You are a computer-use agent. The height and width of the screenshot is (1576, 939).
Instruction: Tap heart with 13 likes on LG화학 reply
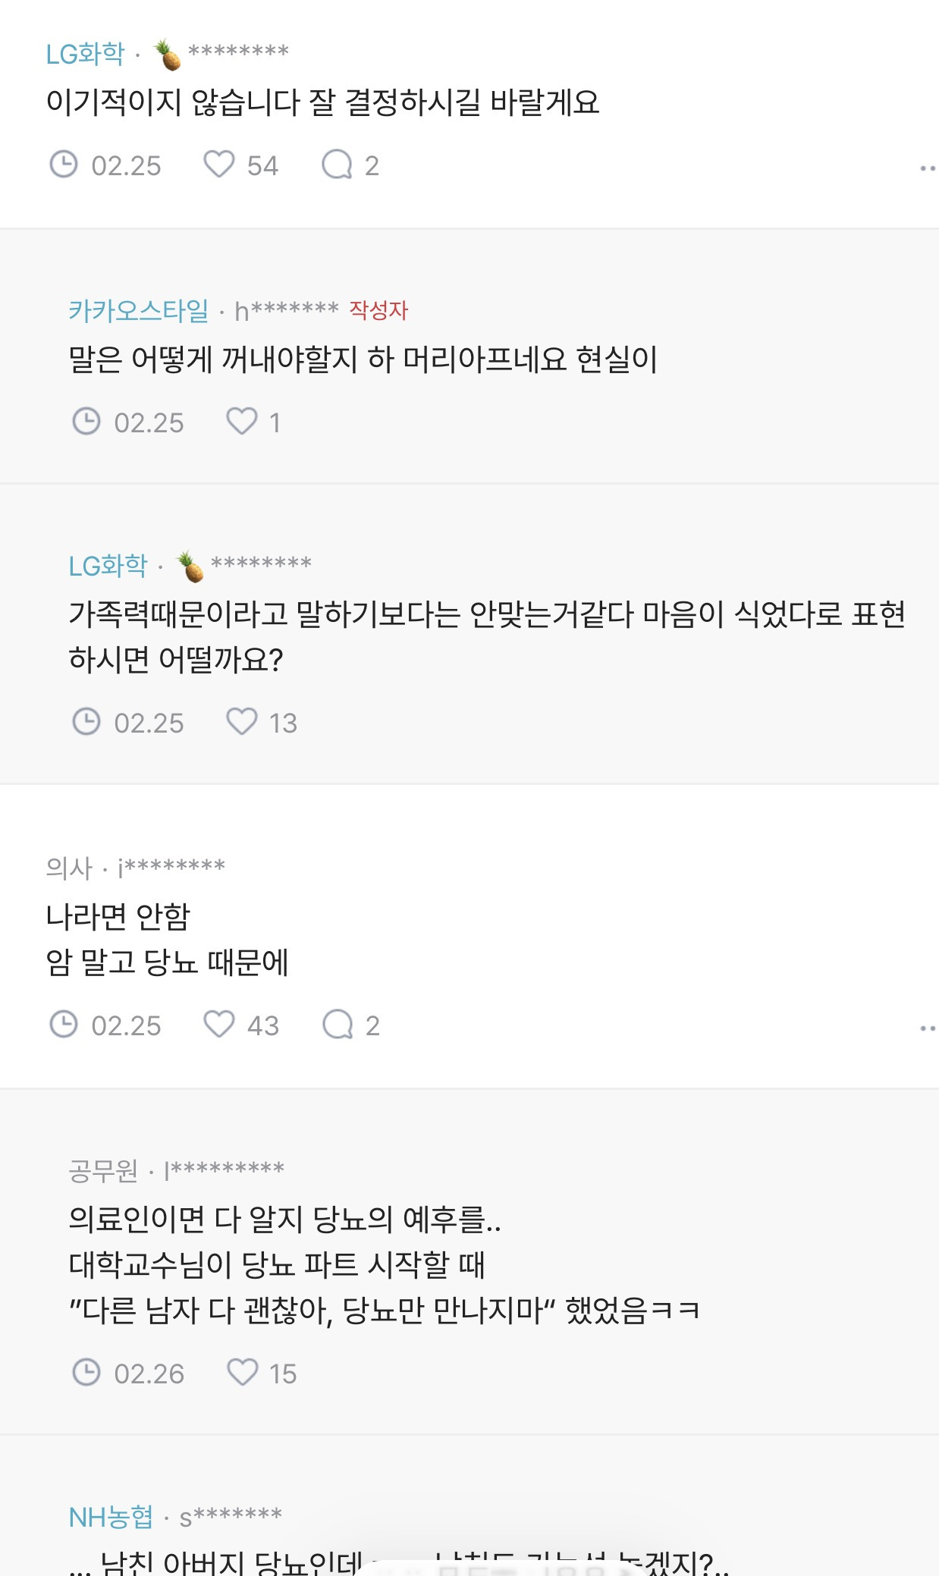(x=242, y=721)
